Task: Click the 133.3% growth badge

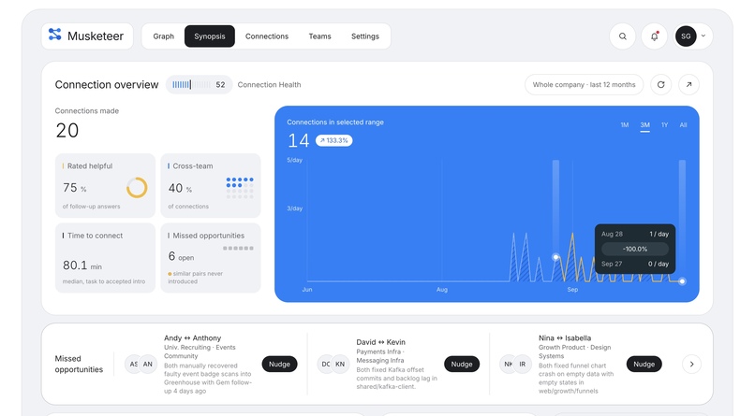Action: (334, 140)
